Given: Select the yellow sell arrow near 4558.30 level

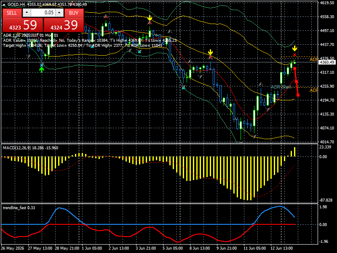Looking at the screenshot, I should [150, 18].
